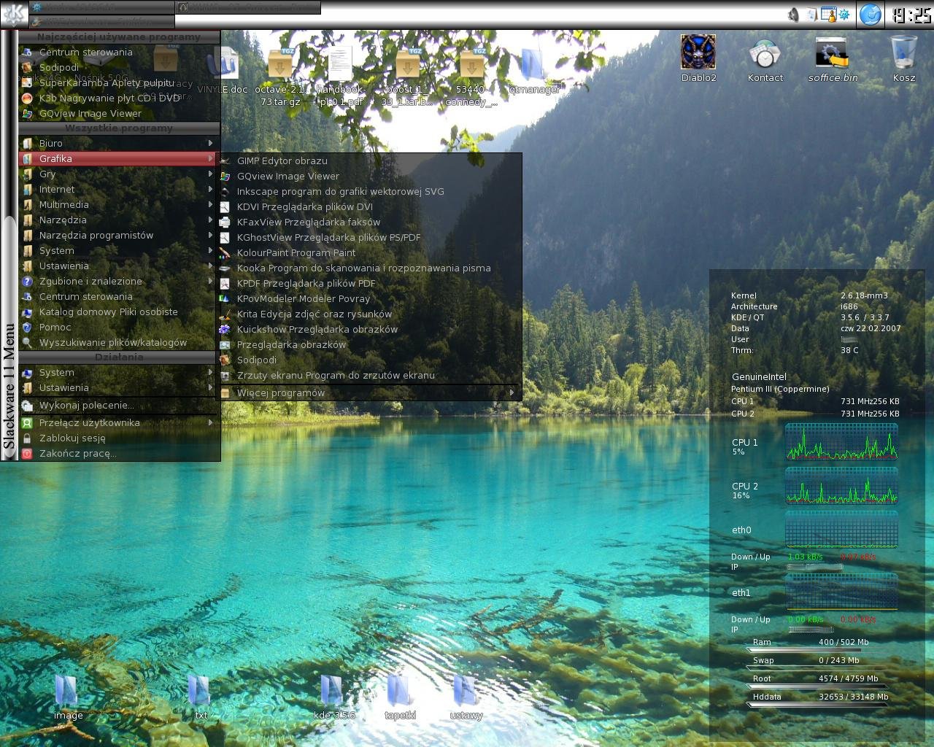
Task: Start Krita Edycja zdjęć oraz rysunków
Action: (x=370, y=314)
